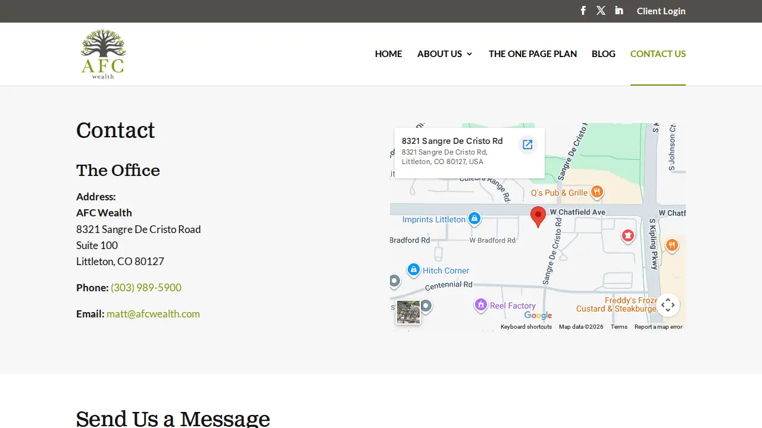Click Report a map error link
This screenshot has height=428, width=762.
[658, 327]
